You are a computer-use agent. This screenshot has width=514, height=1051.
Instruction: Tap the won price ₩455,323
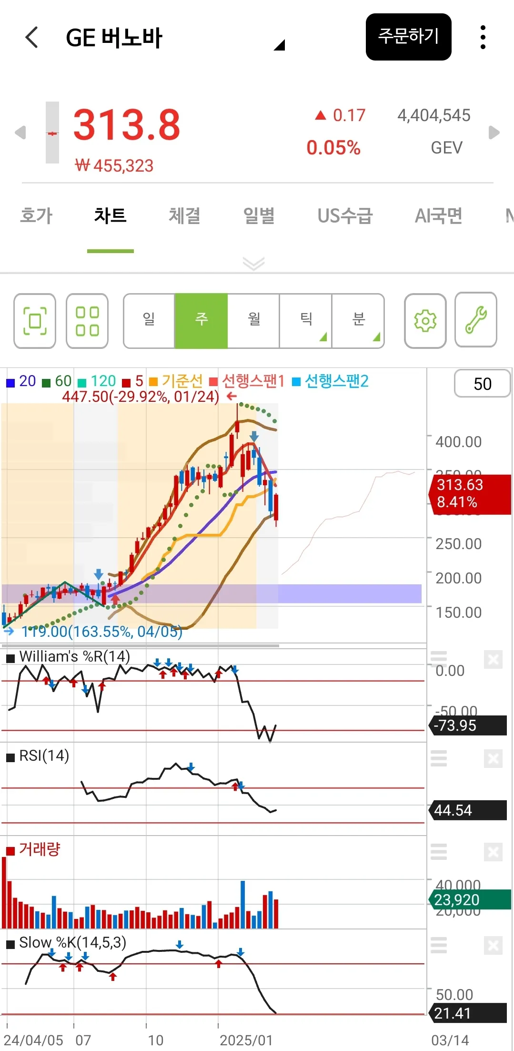[x=114, y=166]
